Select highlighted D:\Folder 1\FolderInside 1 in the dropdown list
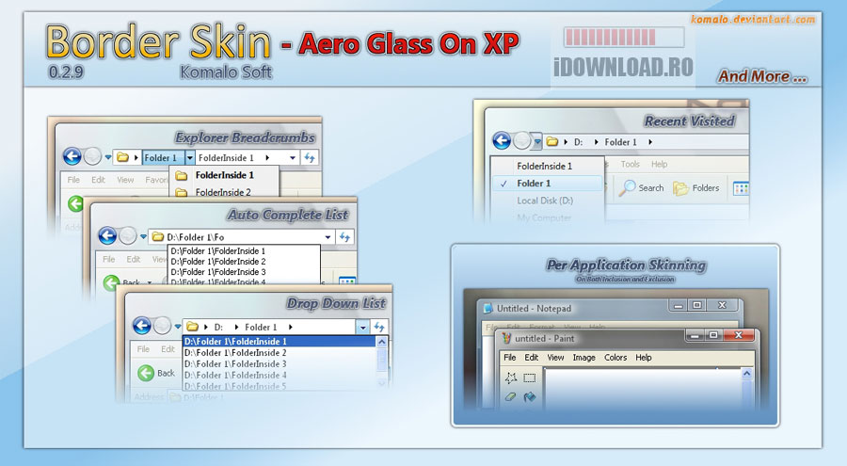 point(280,342)
